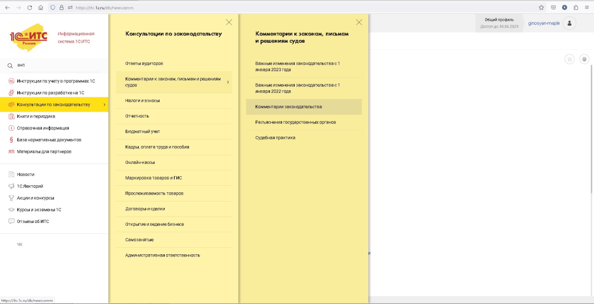
Task: Open Разъяснения государственных органов
Action: tap(304, 123)
